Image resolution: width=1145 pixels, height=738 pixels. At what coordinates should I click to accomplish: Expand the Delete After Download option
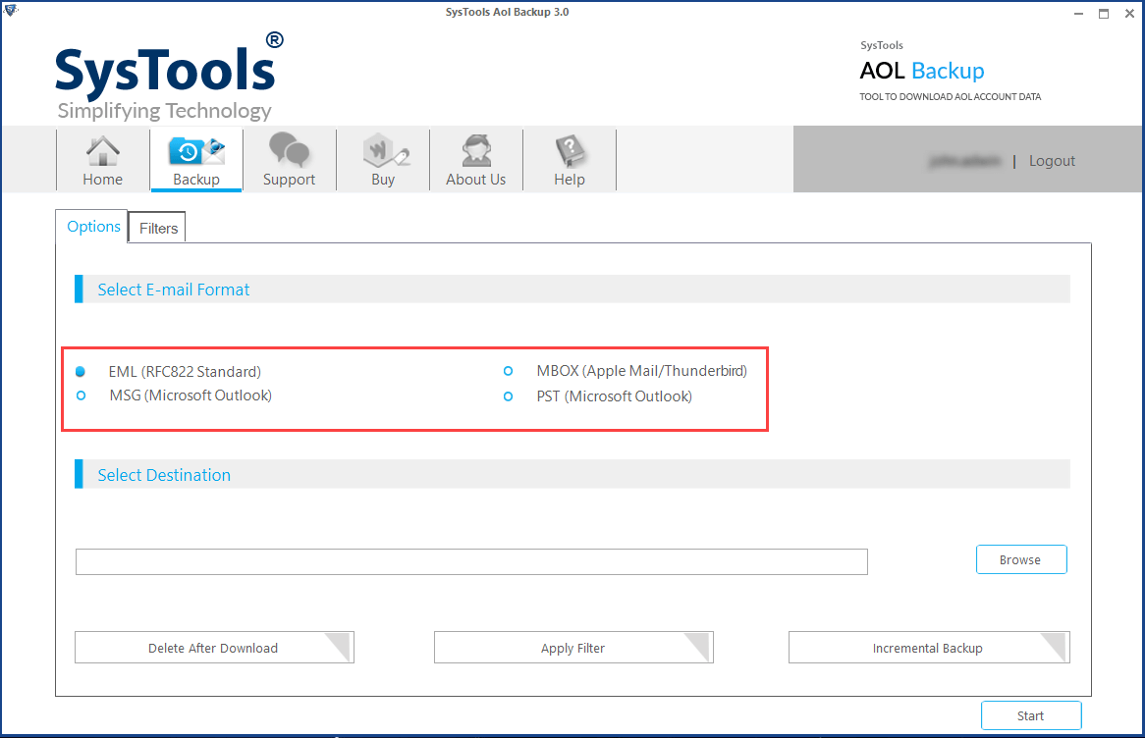point(214,648)
